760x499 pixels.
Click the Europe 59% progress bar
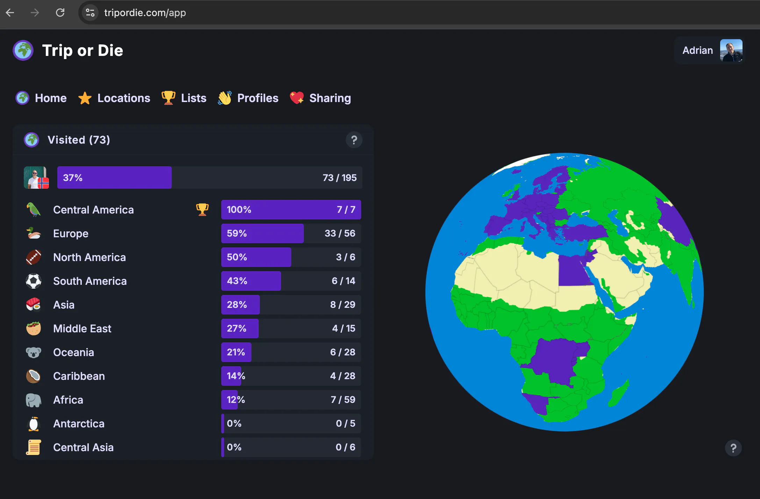pyautogui.click(x=291, y=233)
